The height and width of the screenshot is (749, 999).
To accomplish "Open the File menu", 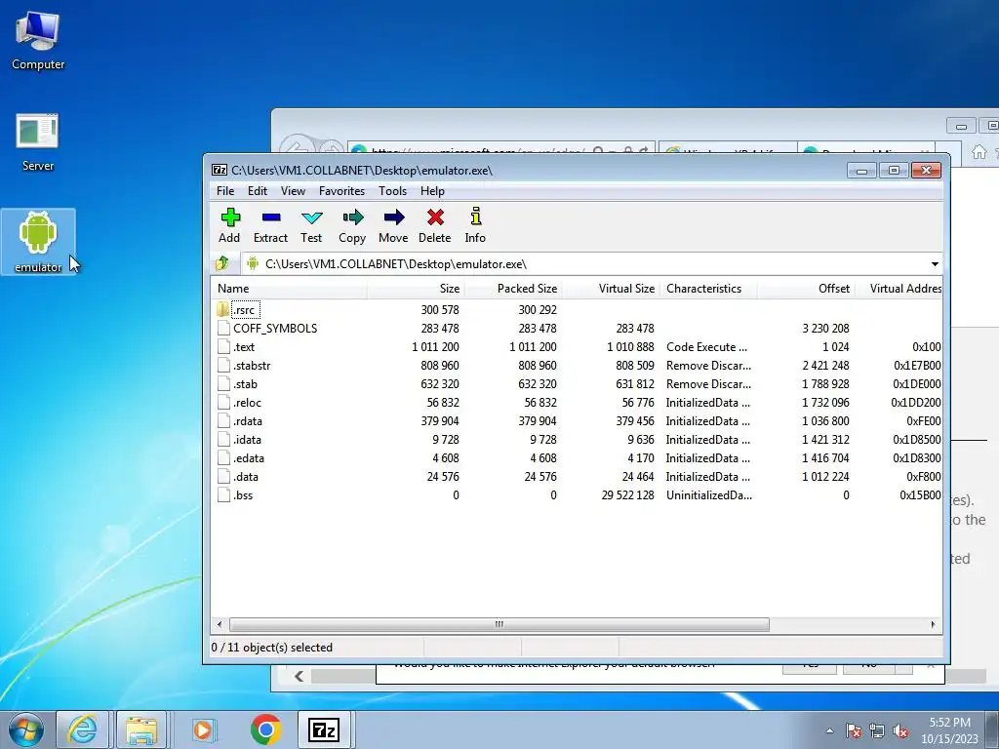I will pyautogui.click(x=225, y=191).
